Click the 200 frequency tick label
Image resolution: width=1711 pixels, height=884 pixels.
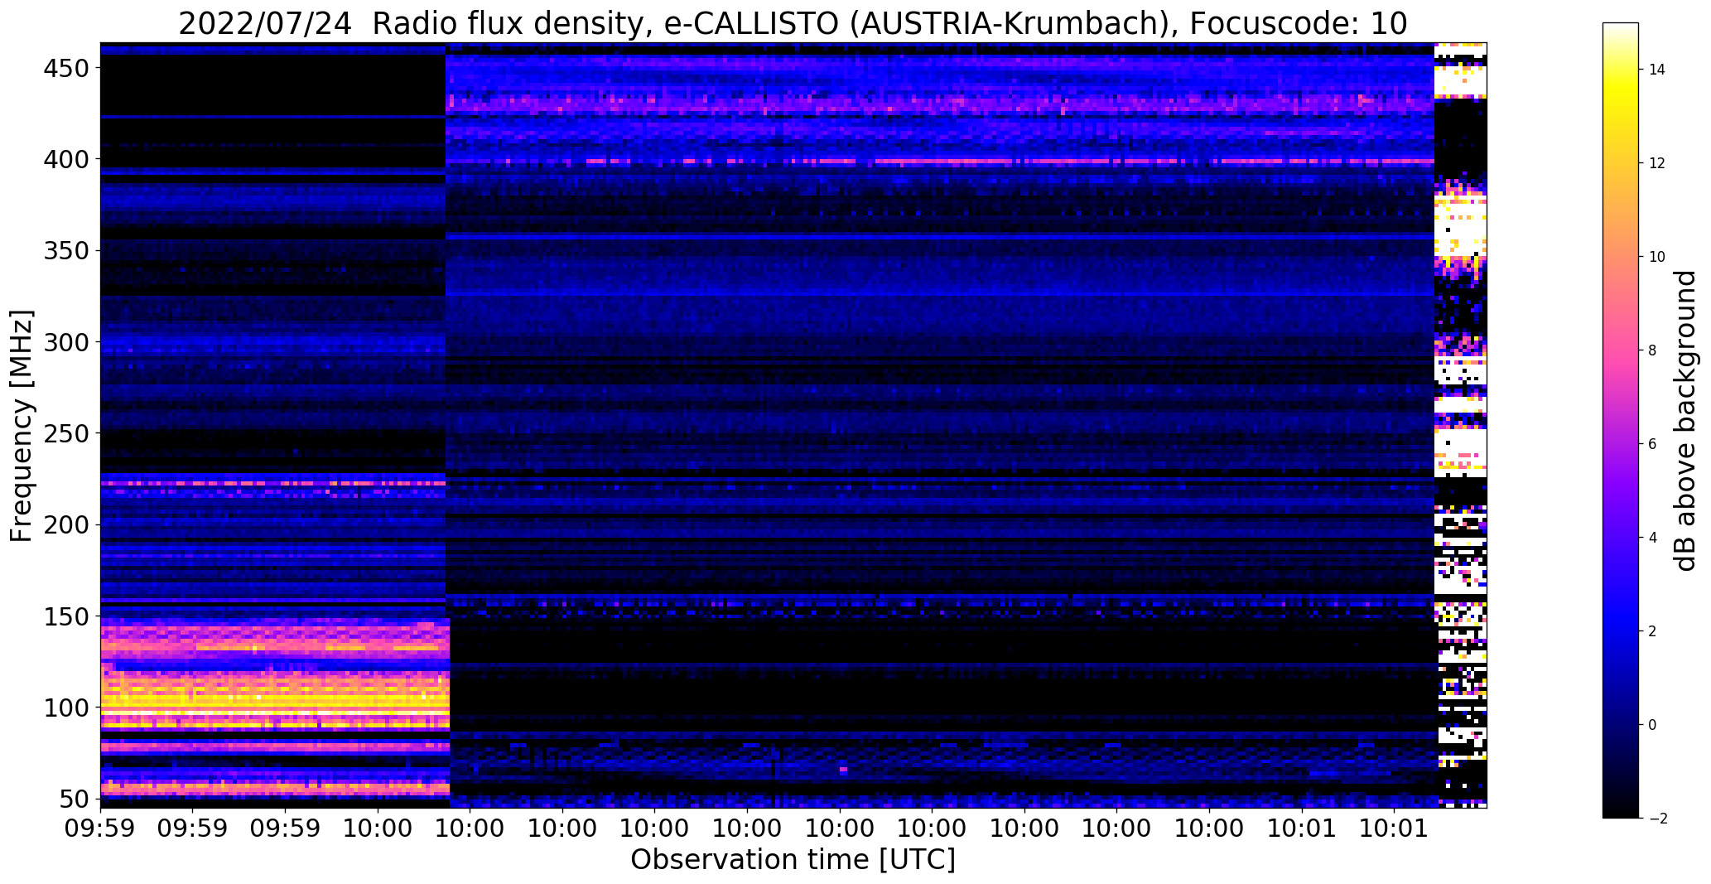coord(65,525)
